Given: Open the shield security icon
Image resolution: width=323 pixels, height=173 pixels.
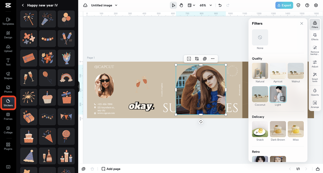Looking at the screenshot, I should click(298, 5).
